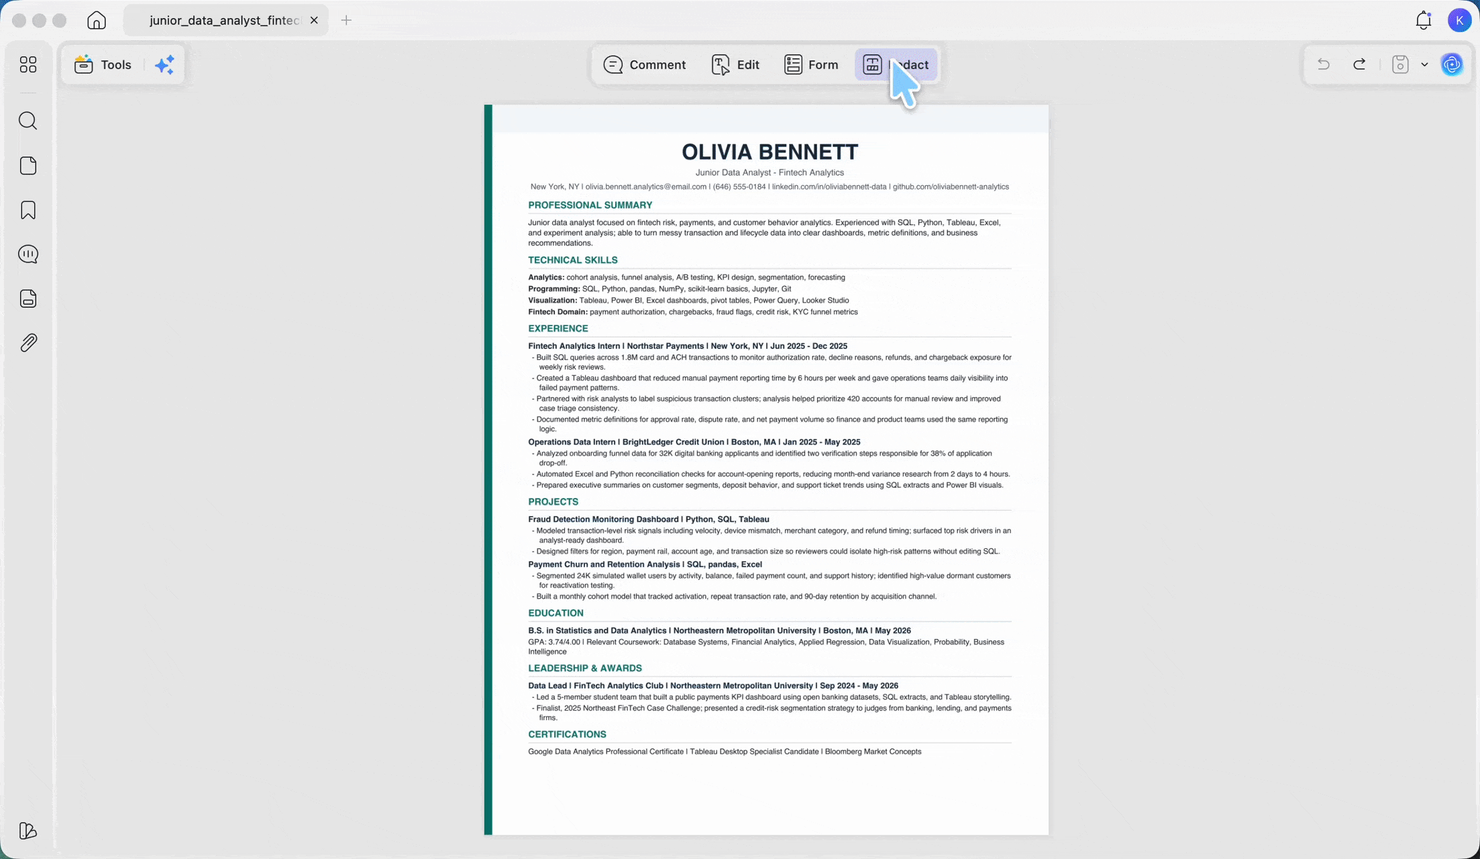
Task: Click the save disk icon
Action: click(x=1400, y=64)
